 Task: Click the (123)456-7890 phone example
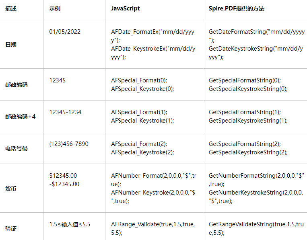tap(69, 144)
